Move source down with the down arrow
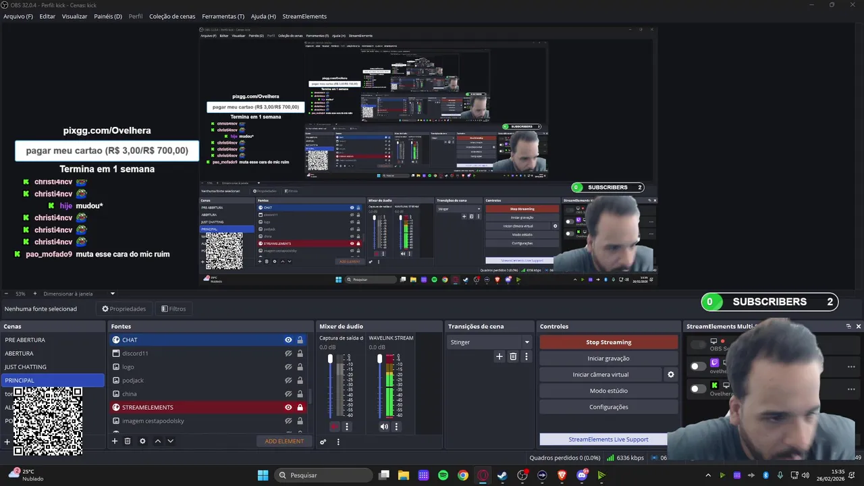Screen dimensions: 864x486 click(x=170, y=441)
